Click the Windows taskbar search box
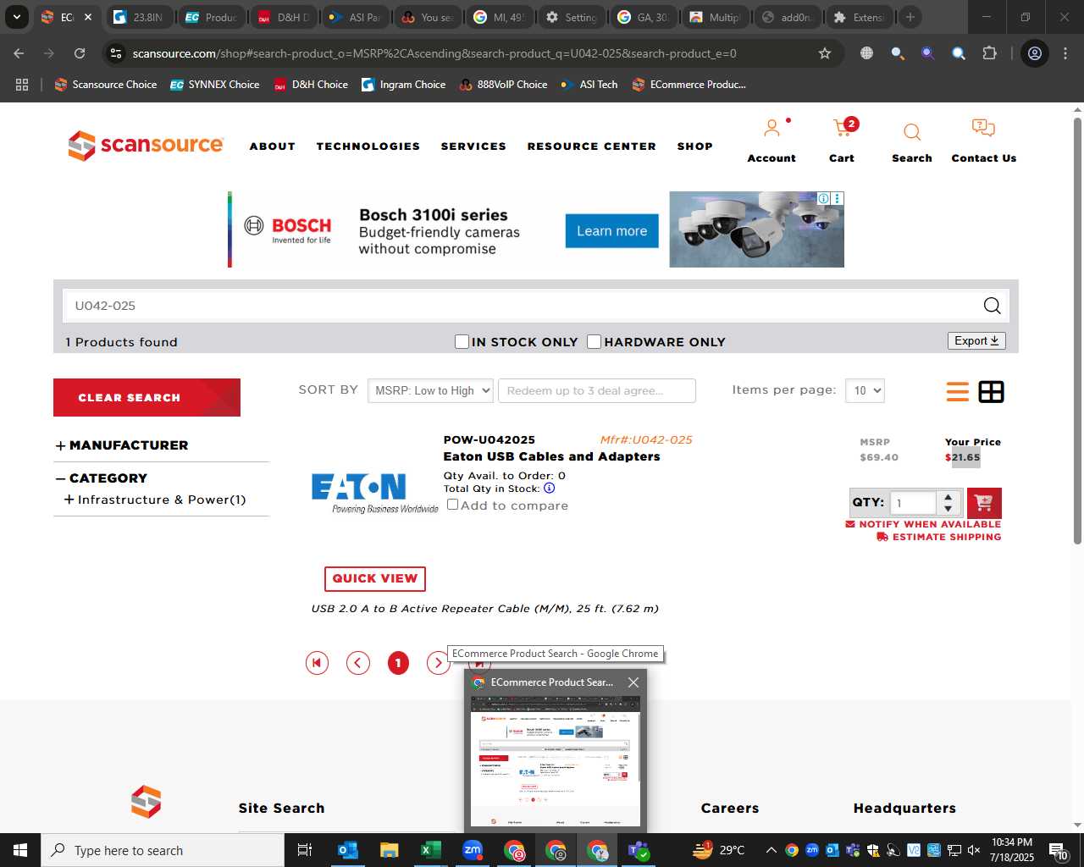Screen dimensions: 1084x867 pos(163,850)
